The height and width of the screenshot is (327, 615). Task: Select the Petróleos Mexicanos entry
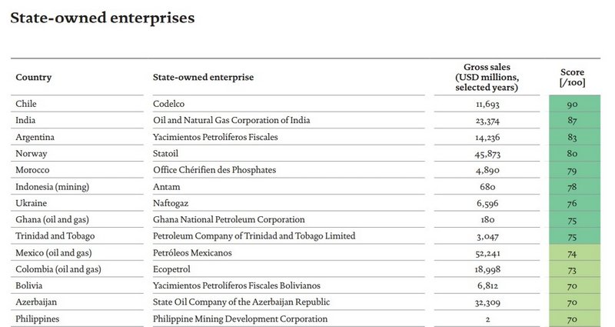point(192,253)
